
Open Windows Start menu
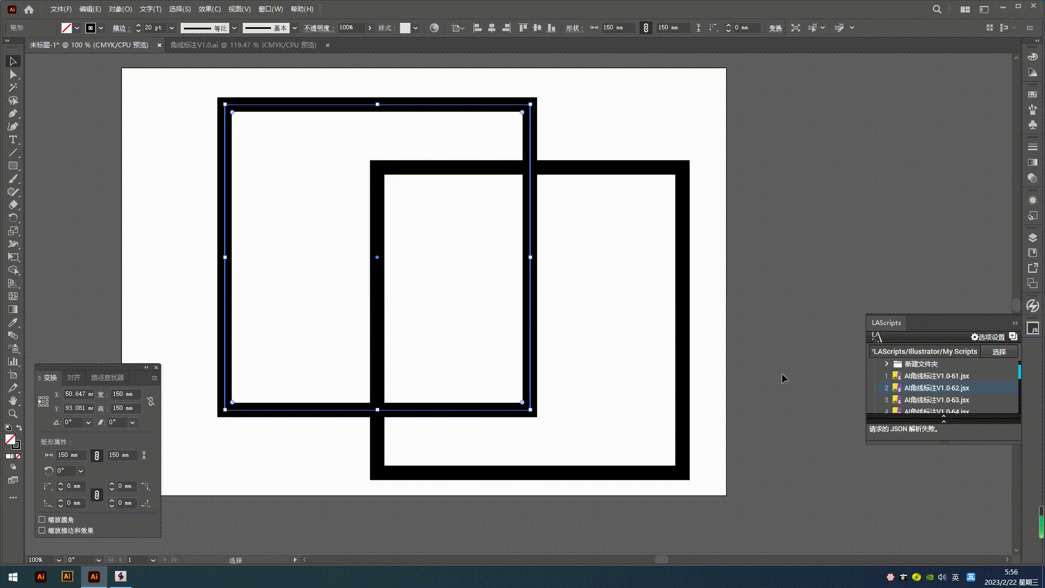click(x=13, y=577)
